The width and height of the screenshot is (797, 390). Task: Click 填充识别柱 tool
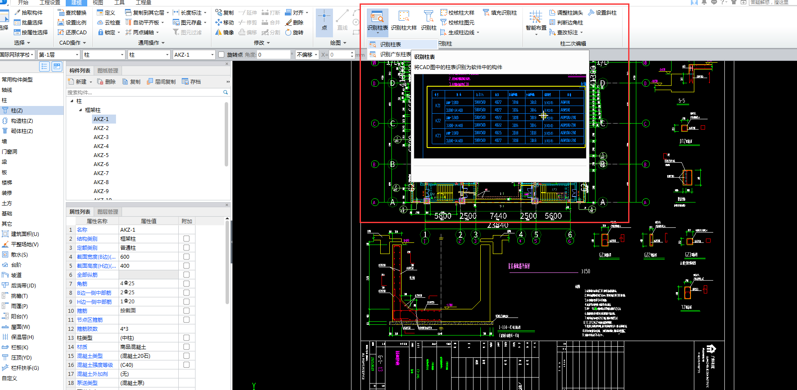click(x=500, y=13)
